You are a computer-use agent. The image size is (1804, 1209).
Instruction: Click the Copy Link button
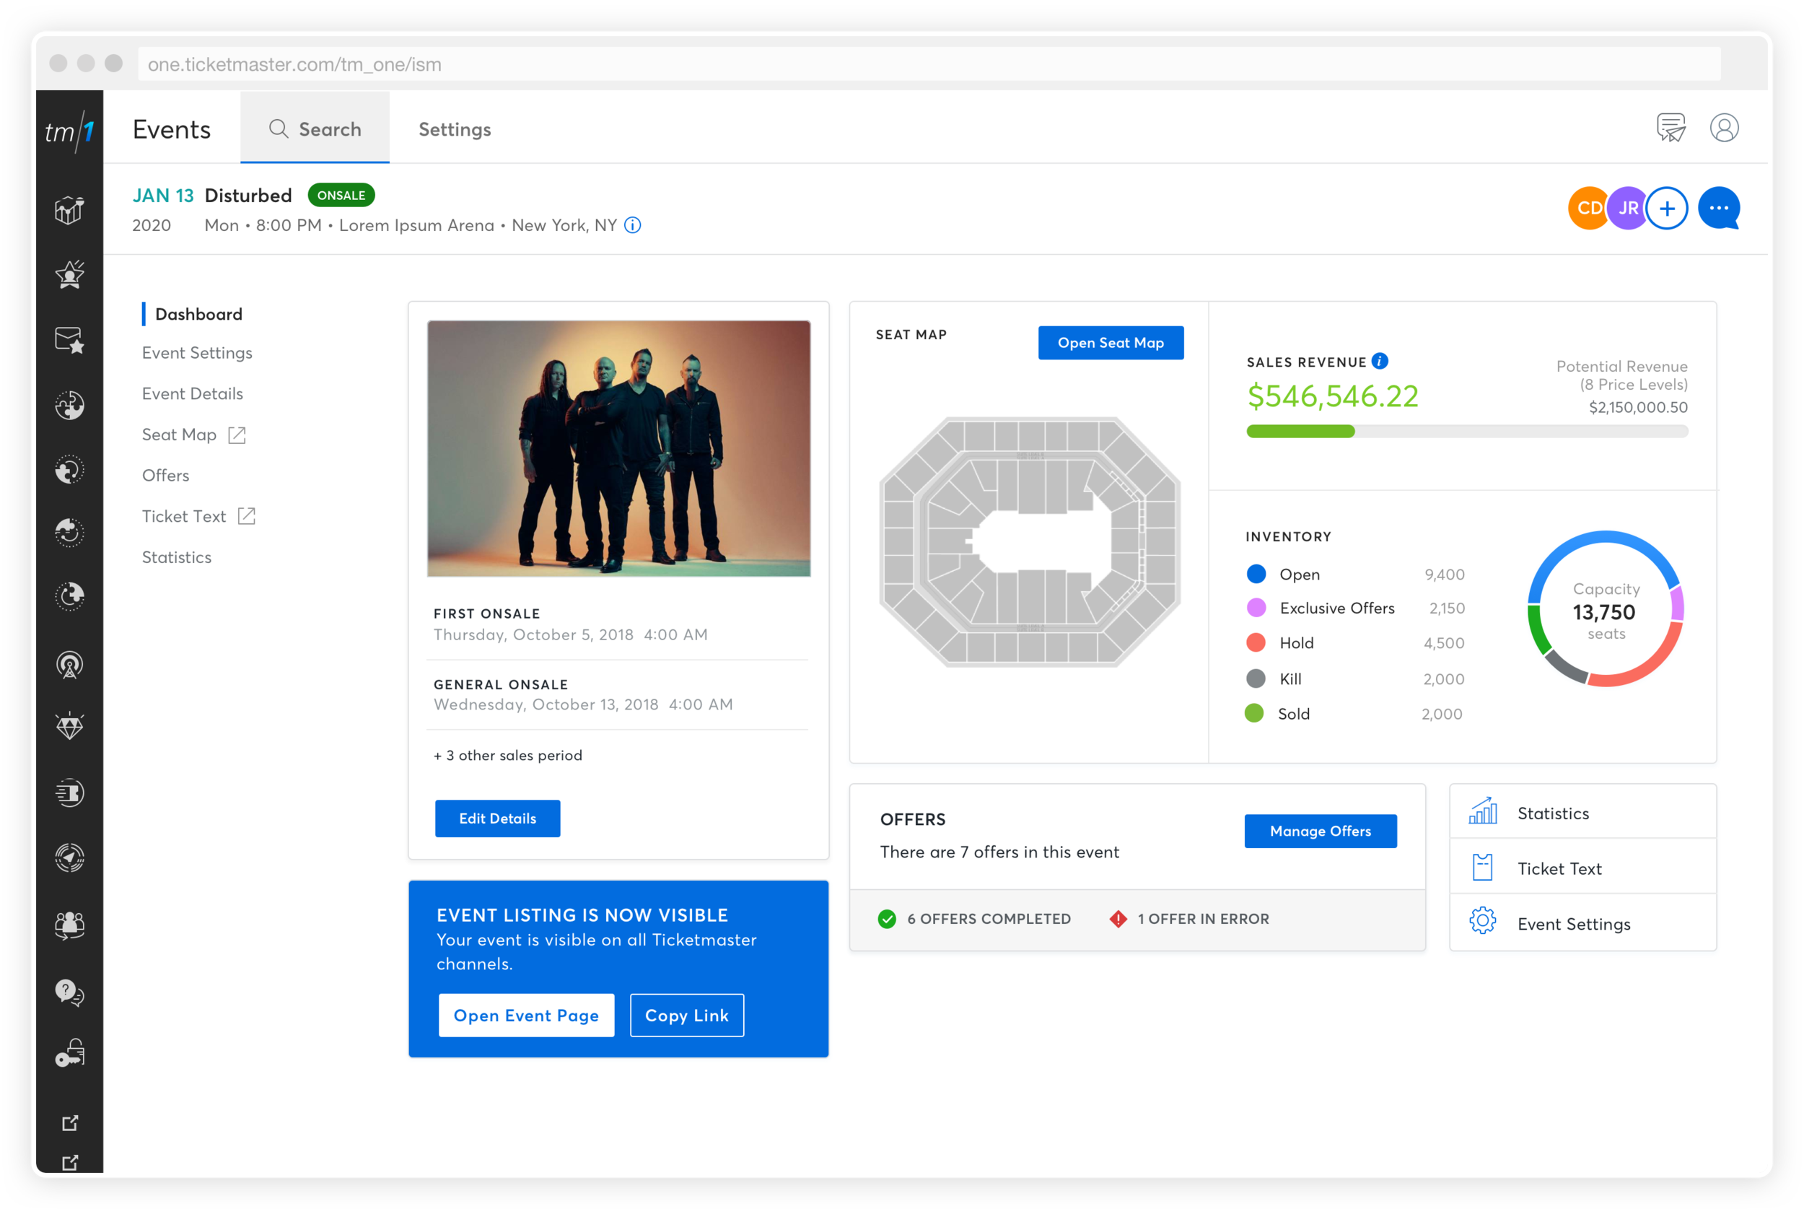tap(687, 1016)
